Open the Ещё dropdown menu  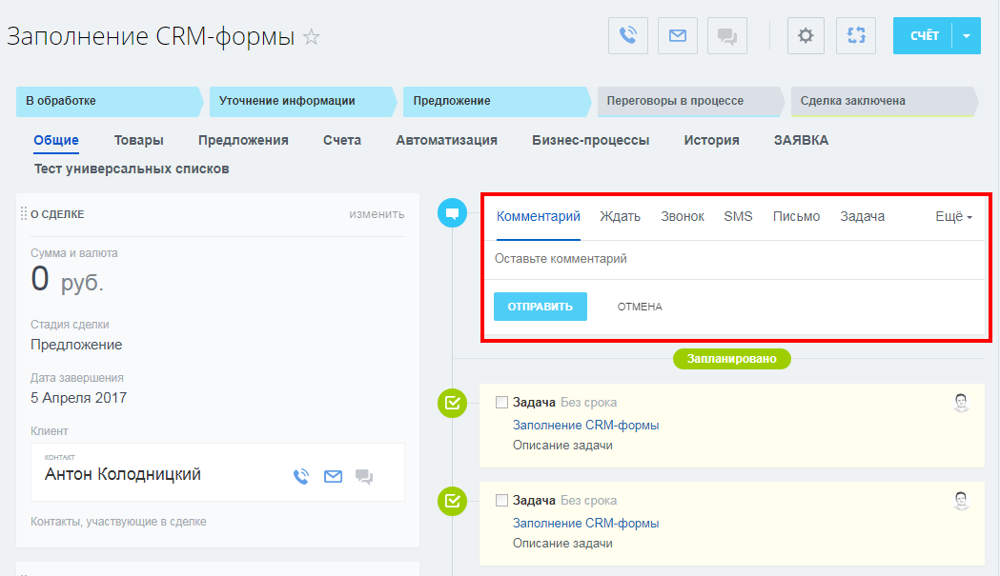[953, 217]
